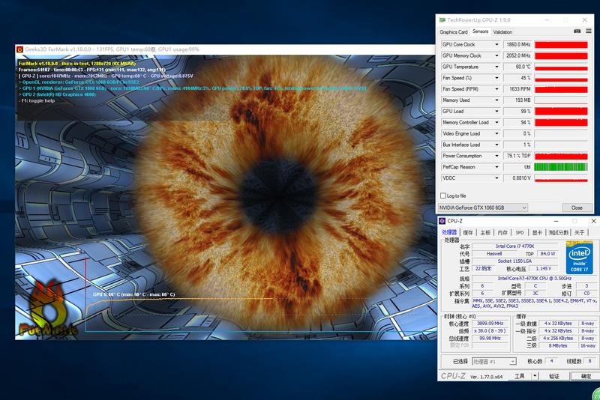Switch to the Graphics Card tab
The height and width of the screenshot is (400, 600).
[x=454, y=32]
